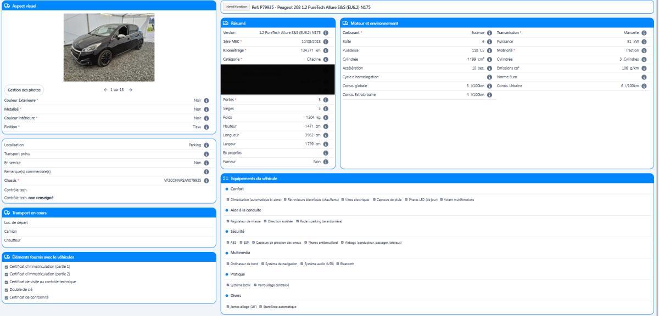This screenshot has height=316, width=659.
Task: Click info icon on Localisation row
Action: tap(206, 145)
